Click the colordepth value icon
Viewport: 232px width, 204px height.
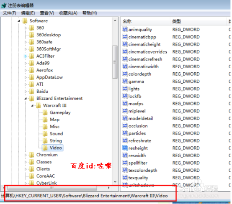click(125, 74)
